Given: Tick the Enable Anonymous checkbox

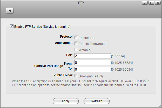Looking at the screenshot, I should click(x=76, y=44).
